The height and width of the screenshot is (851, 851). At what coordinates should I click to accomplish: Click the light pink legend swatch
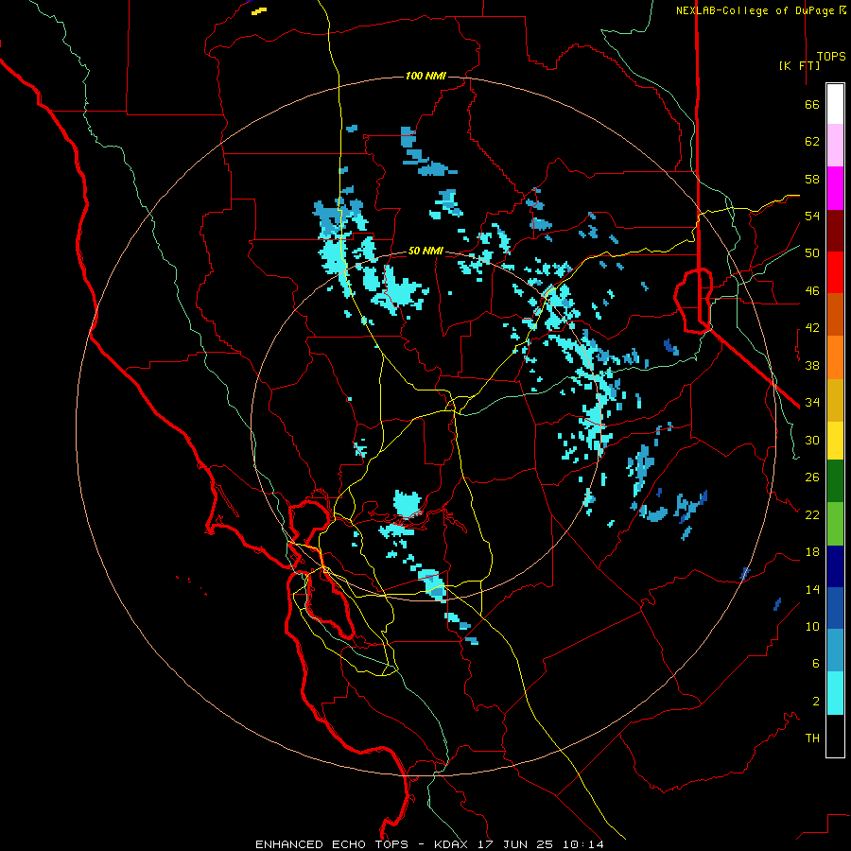click(x=835, y=146)
